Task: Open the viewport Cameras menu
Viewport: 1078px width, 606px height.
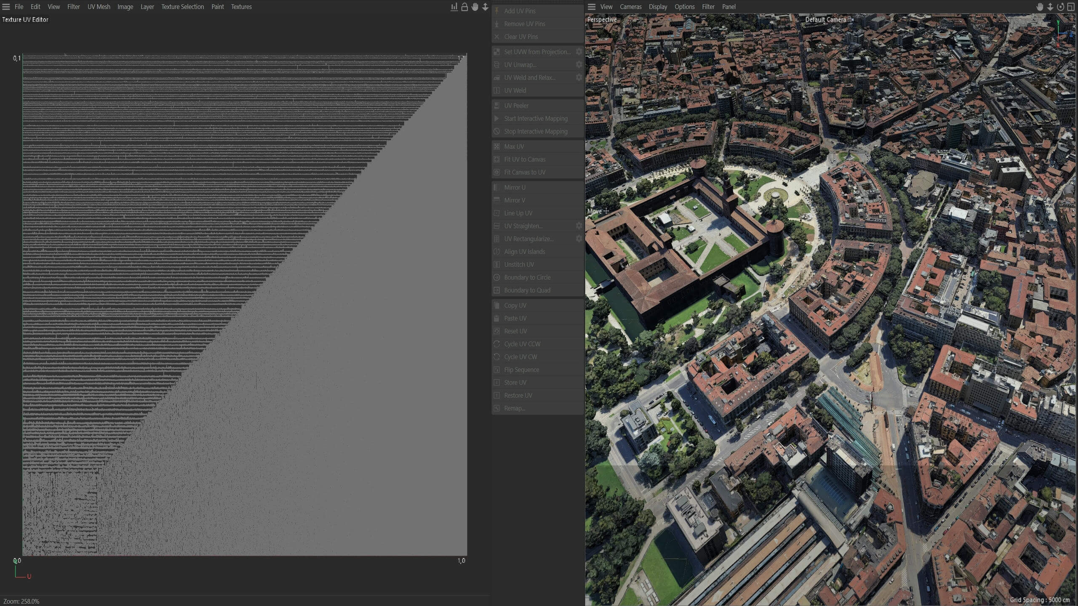Action: (630, 7)
